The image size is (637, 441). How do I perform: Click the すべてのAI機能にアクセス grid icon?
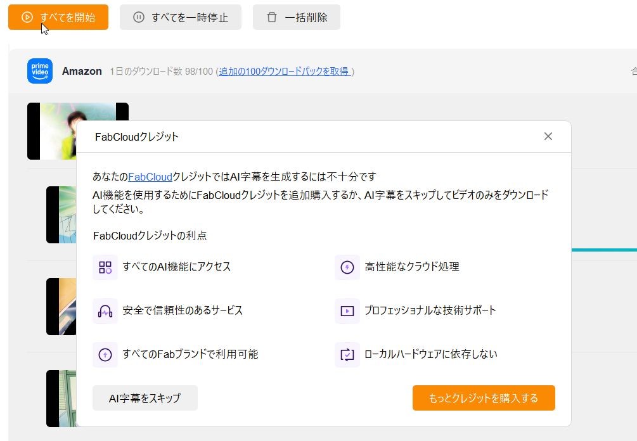pos(105,267)
